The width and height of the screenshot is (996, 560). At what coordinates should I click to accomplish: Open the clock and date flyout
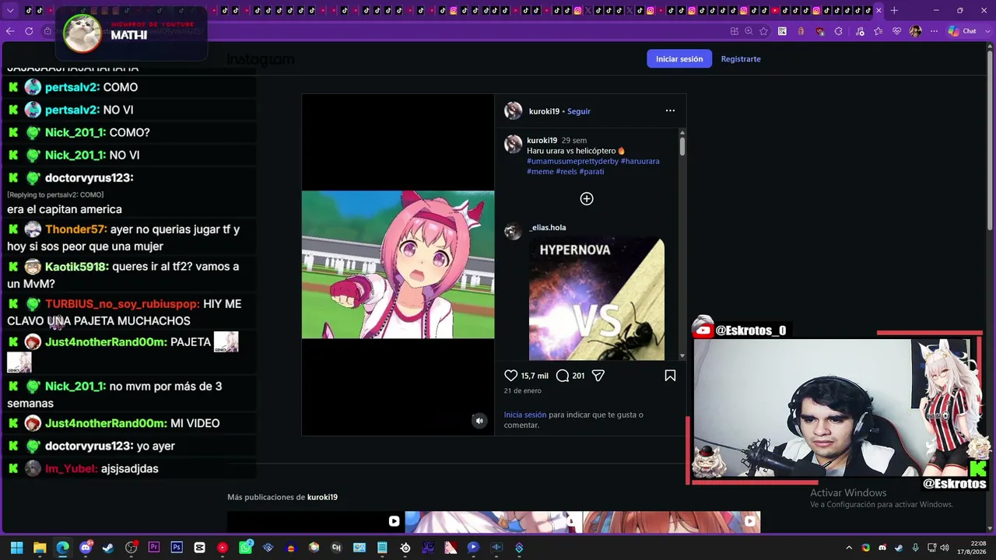(x=972, y=548)
